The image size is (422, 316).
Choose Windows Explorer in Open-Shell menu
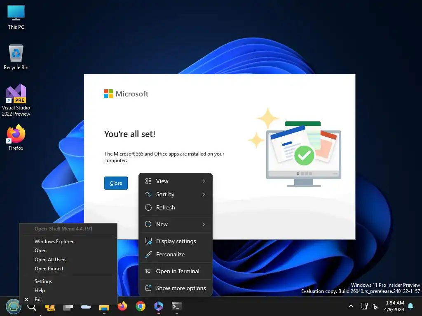[68, 241]
